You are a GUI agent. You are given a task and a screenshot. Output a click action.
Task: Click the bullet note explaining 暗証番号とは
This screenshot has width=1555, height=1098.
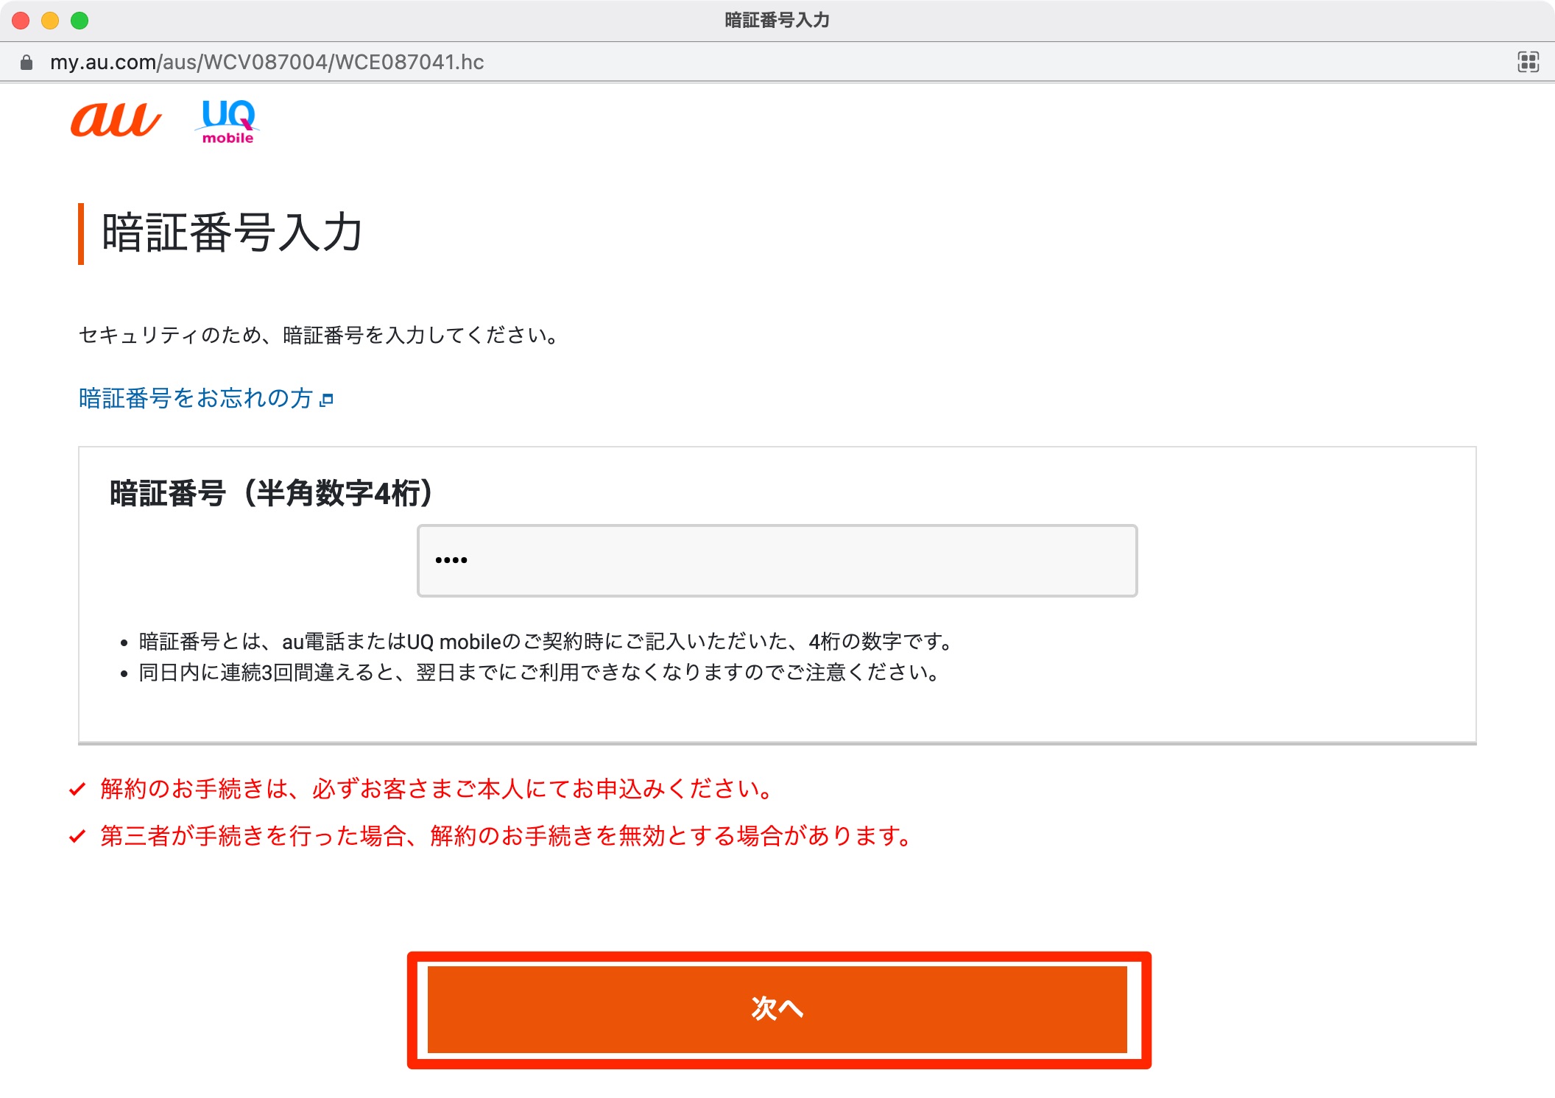coord(546,642)
